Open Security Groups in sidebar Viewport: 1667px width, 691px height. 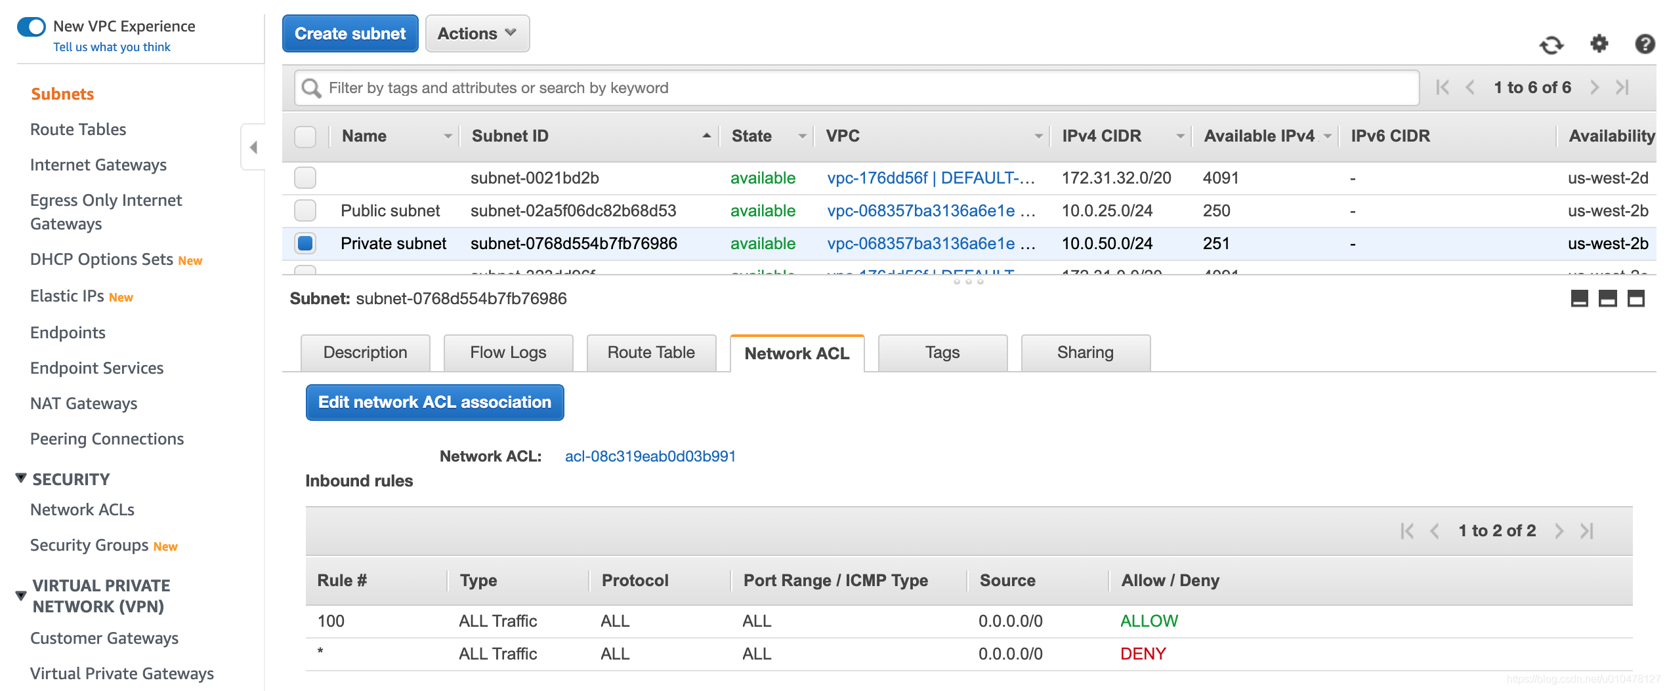coord(89,545)
